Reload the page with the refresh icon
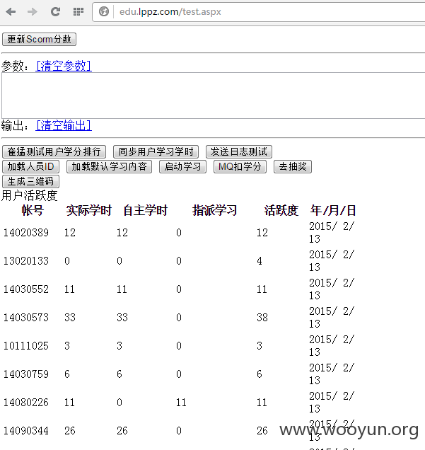Image resolution: width=425 pixels, height=450 pixels. [x=55, y=12]
